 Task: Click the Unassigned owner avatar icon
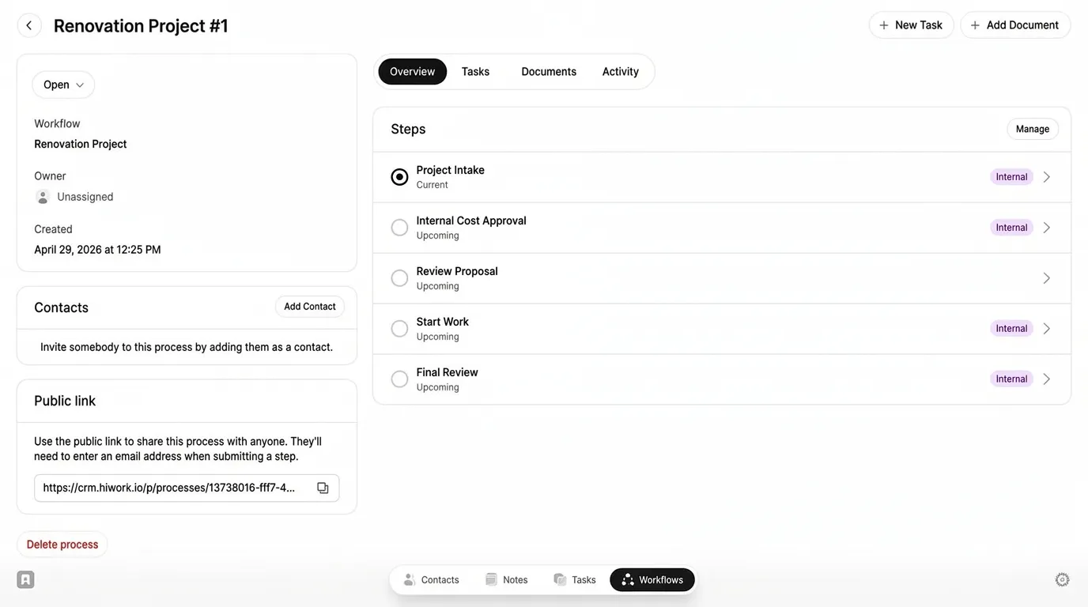pos(43,197)
